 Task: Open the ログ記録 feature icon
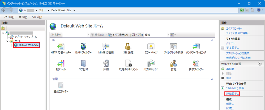tap(83, 64)
